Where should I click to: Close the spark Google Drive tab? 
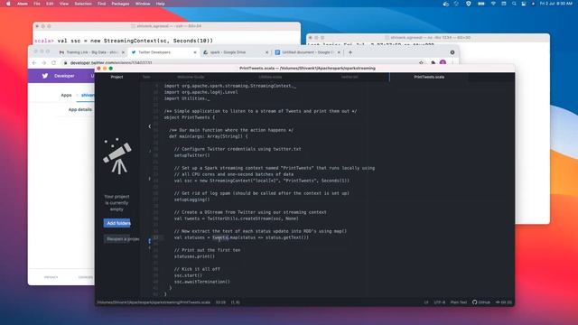click(x=267, y=52)
